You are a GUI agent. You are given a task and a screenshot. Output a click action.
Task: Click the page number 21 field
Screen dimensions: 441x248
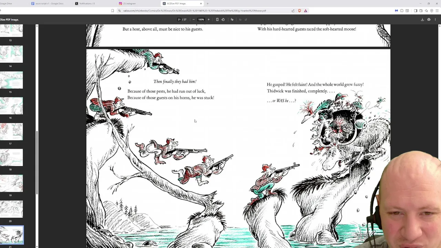pos(179,19)
